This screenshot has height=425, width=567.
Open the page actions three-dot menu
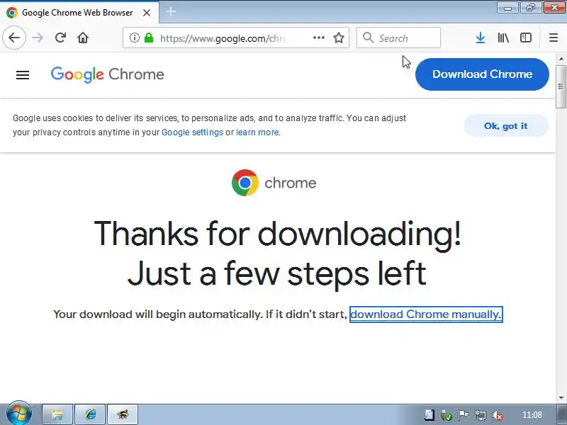coord(318,38)
